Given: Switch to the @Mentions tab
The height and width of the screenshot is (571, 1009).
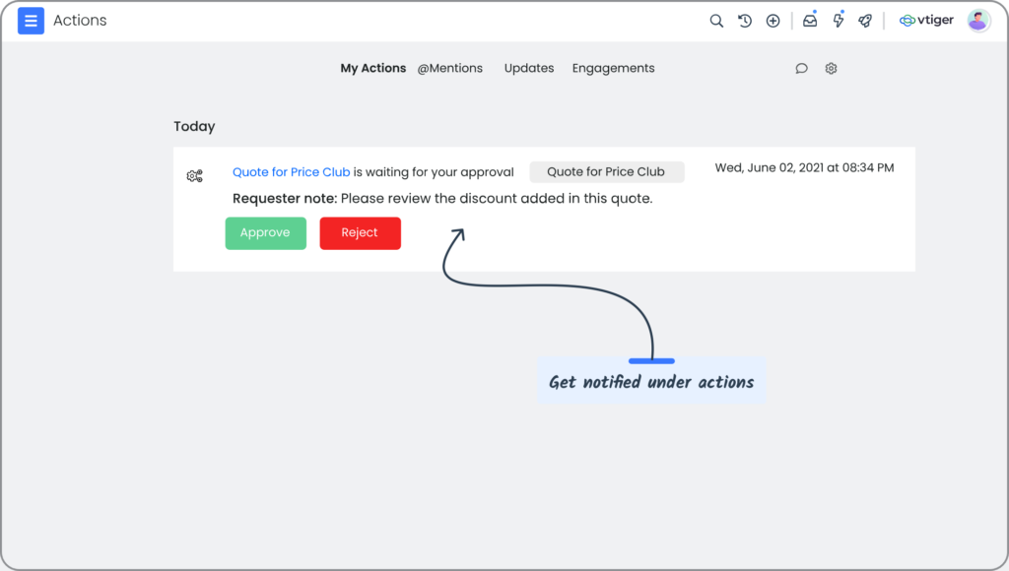Looking at the screenshot, I should 449,68.
